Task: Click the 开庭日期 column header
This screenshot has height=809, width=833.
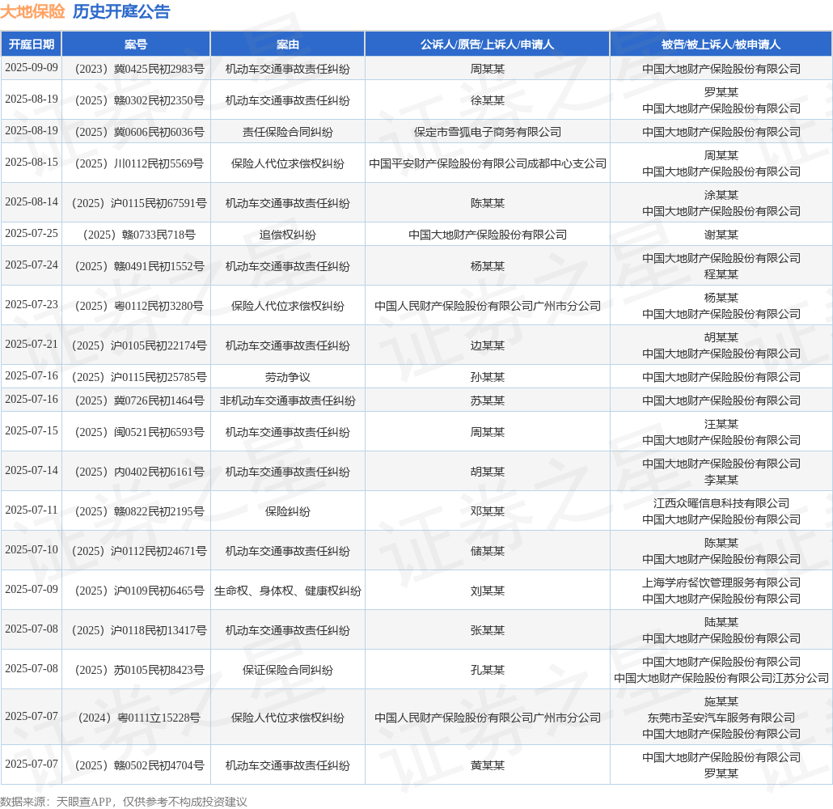Action: [x=32, y=44]
